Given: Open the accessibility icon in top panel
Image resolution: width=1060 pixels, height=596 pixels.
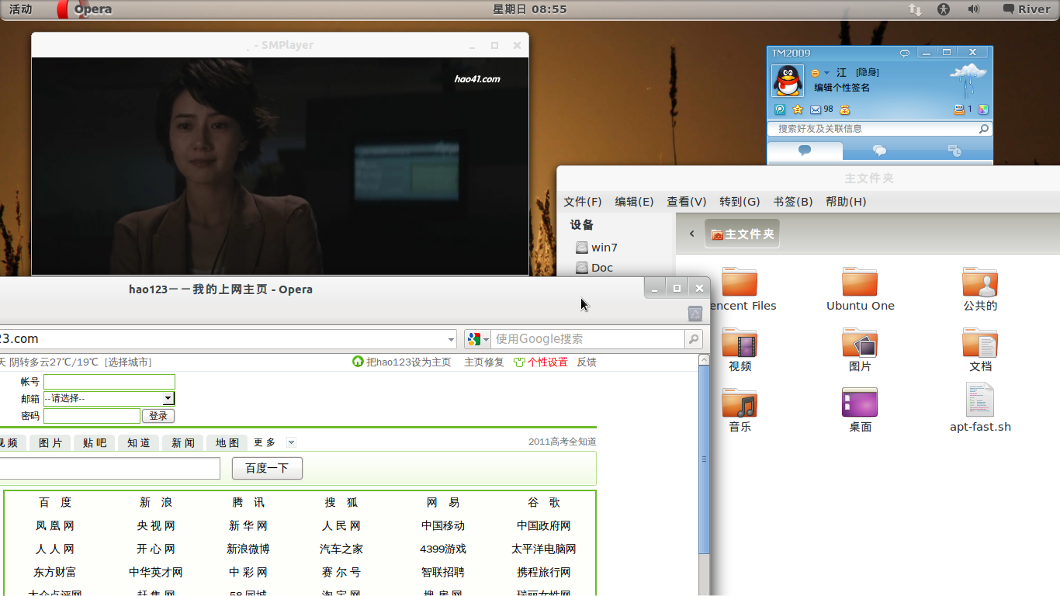Looking at the screenshot, I should tap(944, 9).
